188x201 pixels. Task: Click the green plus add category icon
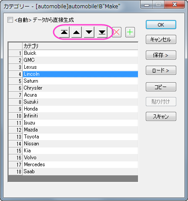[130, 32]
